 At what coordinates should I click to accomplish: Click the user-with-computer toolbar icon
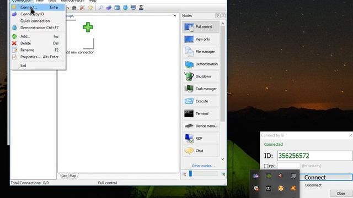141,8
